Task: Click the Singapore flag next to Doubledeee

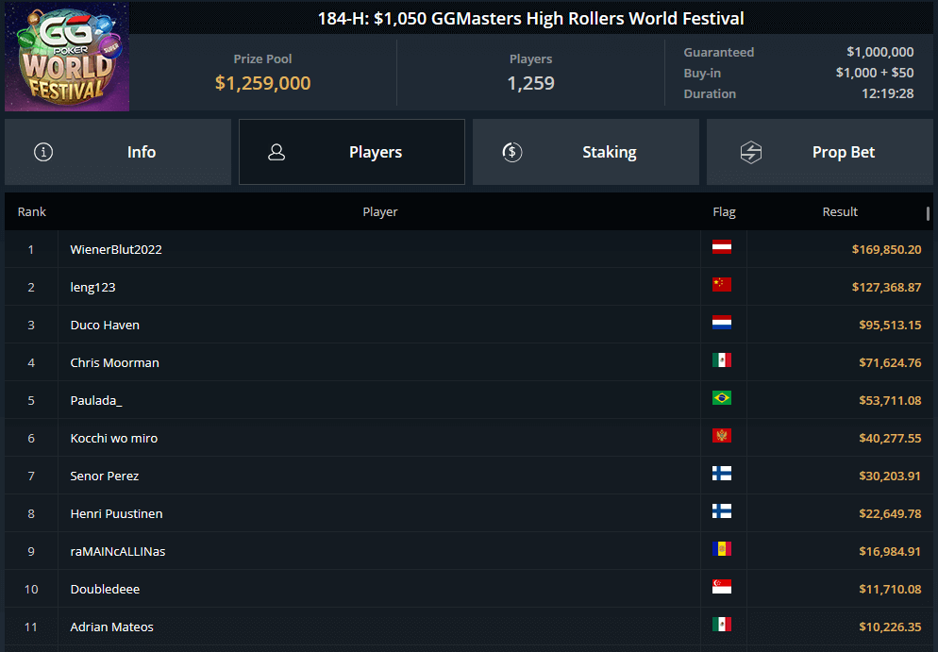Action: pos(722,588)
